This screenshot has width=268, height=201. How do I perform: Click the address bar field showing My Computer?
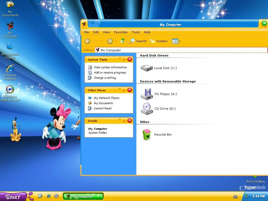click(181, 50)
